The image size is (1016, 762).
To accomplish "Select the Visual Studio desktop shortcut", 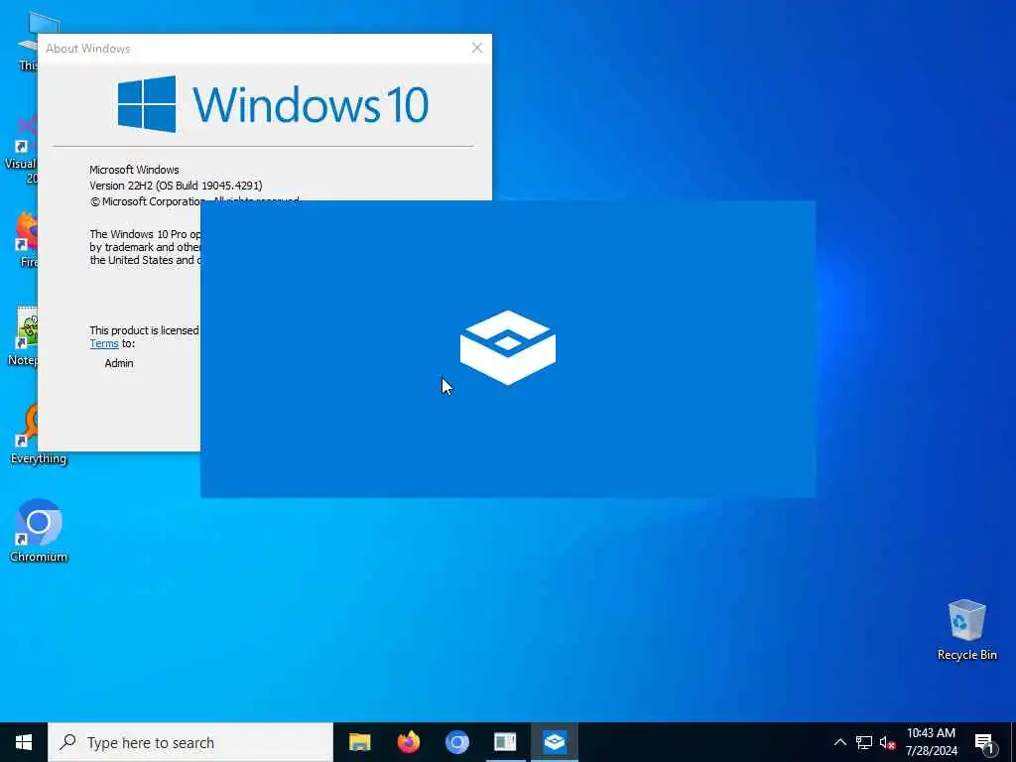I will [x=21, y=149].
